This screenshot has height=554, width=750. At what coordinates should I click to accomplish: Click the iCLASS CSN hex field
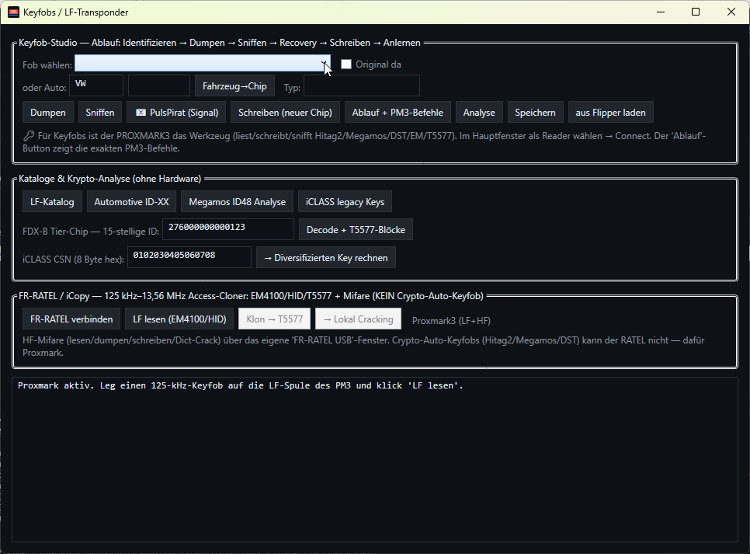pos(189,257)
